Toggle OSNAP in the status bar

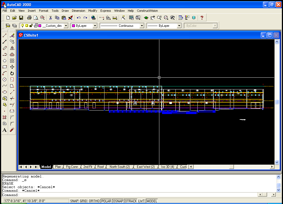118,201
